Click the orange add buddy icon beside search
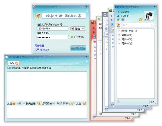The image size is (162, 126). point(118,25)
